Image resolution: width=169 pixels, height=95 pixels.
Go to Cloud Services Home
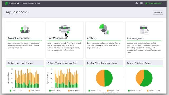[x=31, y=3]
